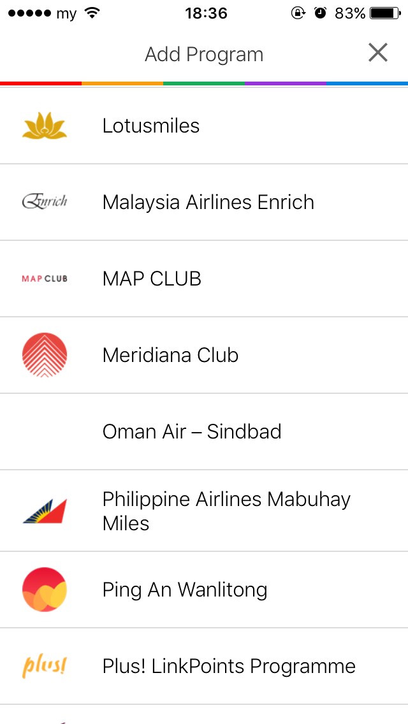The image size is (408, 724).
Task: Select the Lotusmiles program
Action: [151, 126]
